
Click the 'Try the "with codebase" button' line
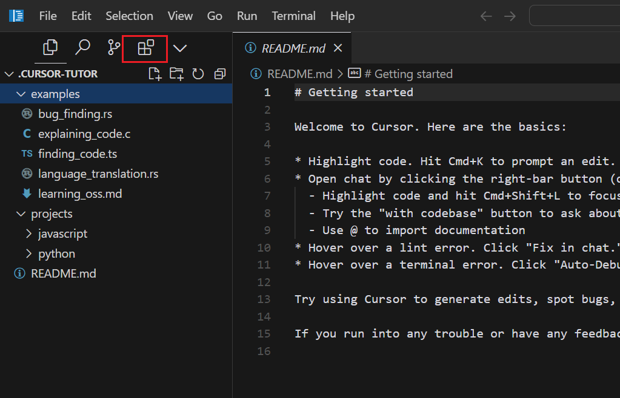click(464, 214)
